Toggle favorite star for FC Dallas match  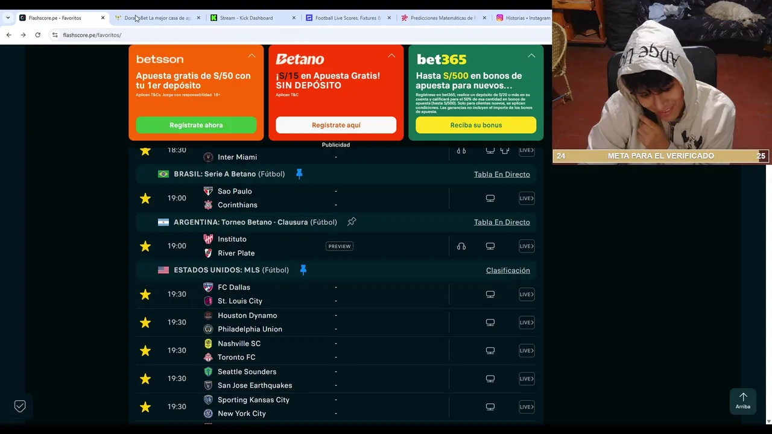pyautogui.click(x=145, y=294)
